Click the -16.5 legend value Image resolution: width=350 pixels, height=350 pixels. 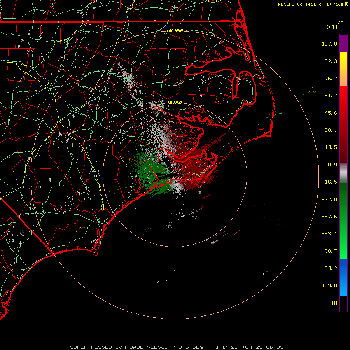[329, 182]
